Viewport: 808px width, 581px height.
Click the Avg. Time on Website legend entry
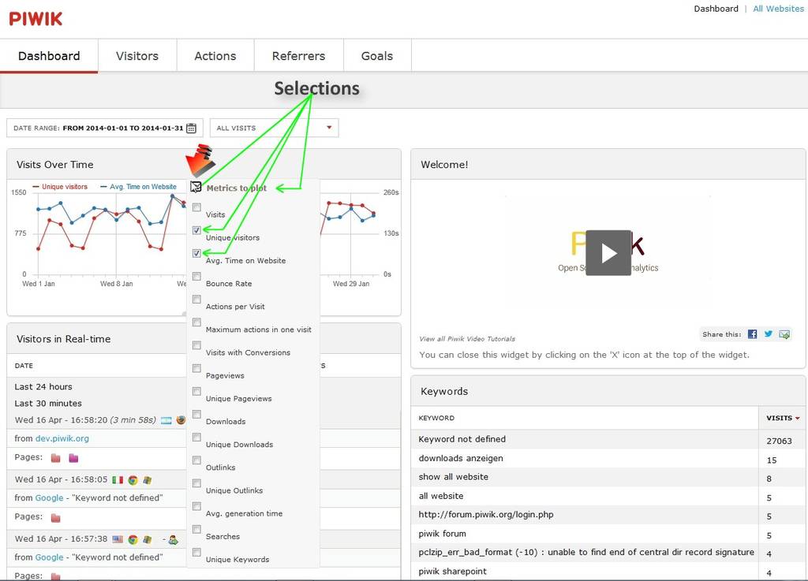[x=138, y=187]
